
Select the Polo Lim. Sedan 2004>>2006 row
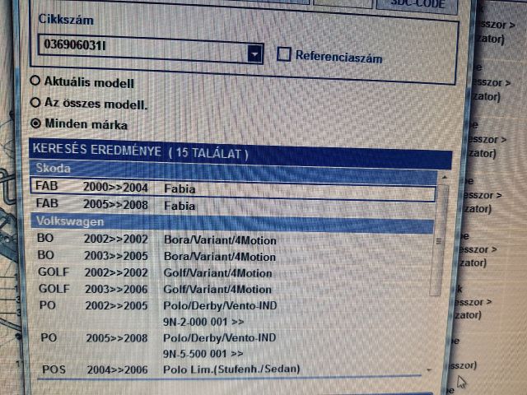point(231,369)
